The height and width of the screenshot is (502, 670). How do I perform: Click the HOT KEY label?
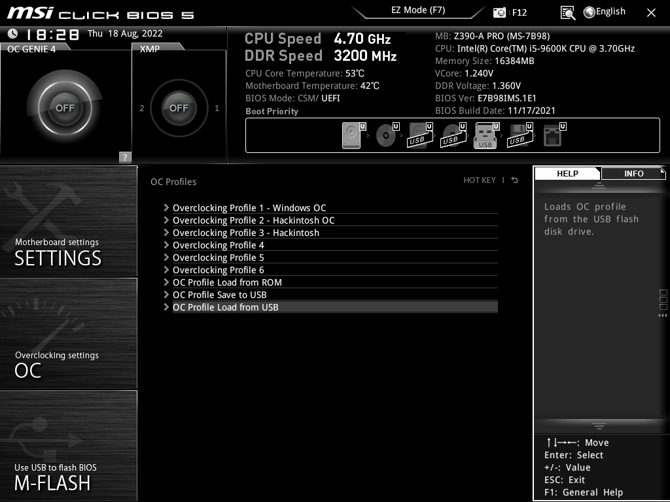coord(480,180)
